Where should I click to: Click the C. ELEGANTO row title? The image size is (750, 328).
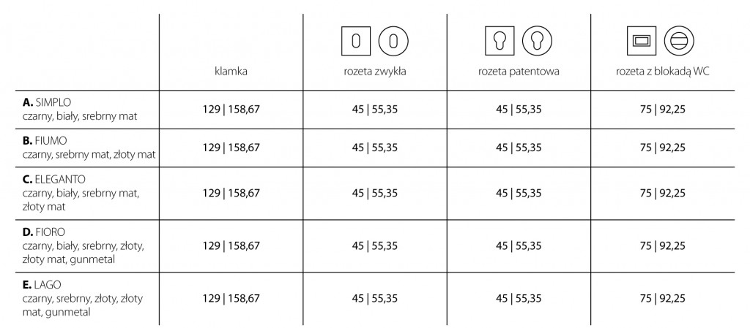pos(54,180)
